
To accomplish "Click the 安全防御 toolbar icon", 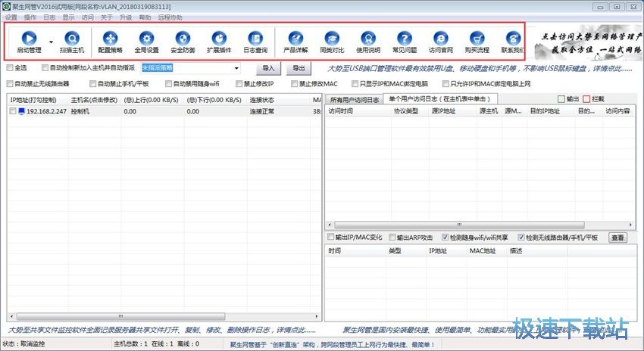I will 183,39.
